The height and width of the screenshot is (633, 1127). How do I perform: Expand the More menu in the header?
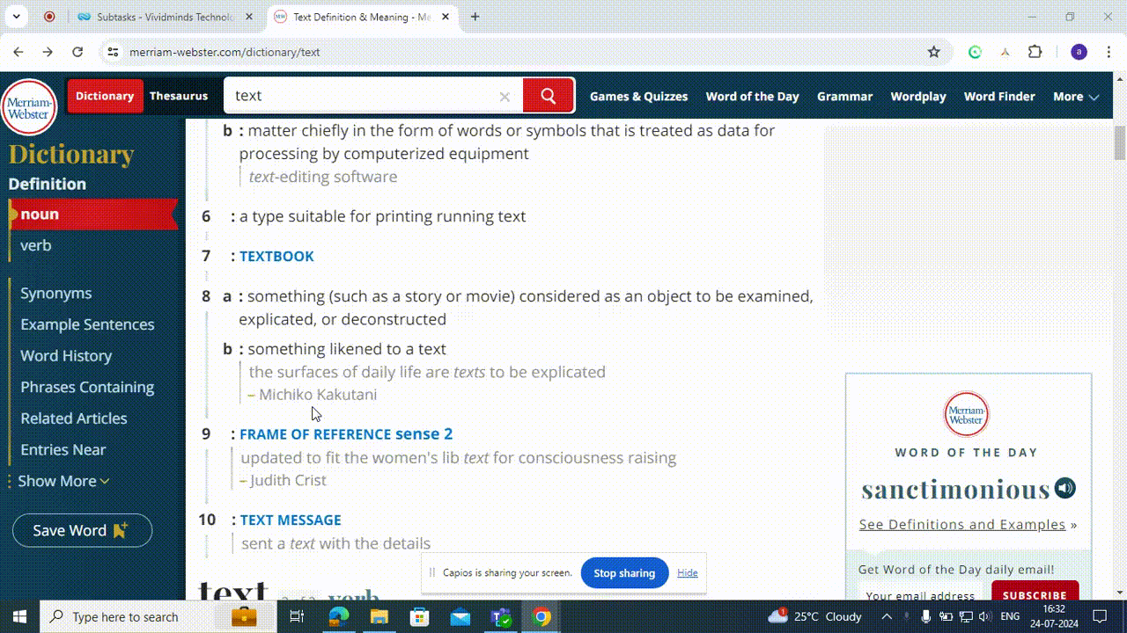pos(1076,97)
